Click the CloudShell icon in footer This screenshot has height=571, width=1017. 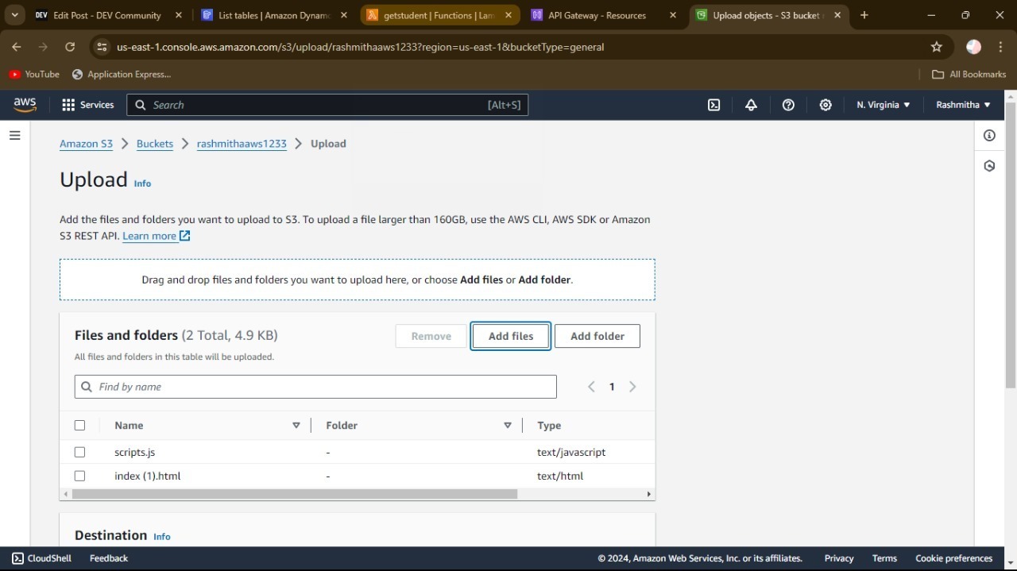[17, 558]
